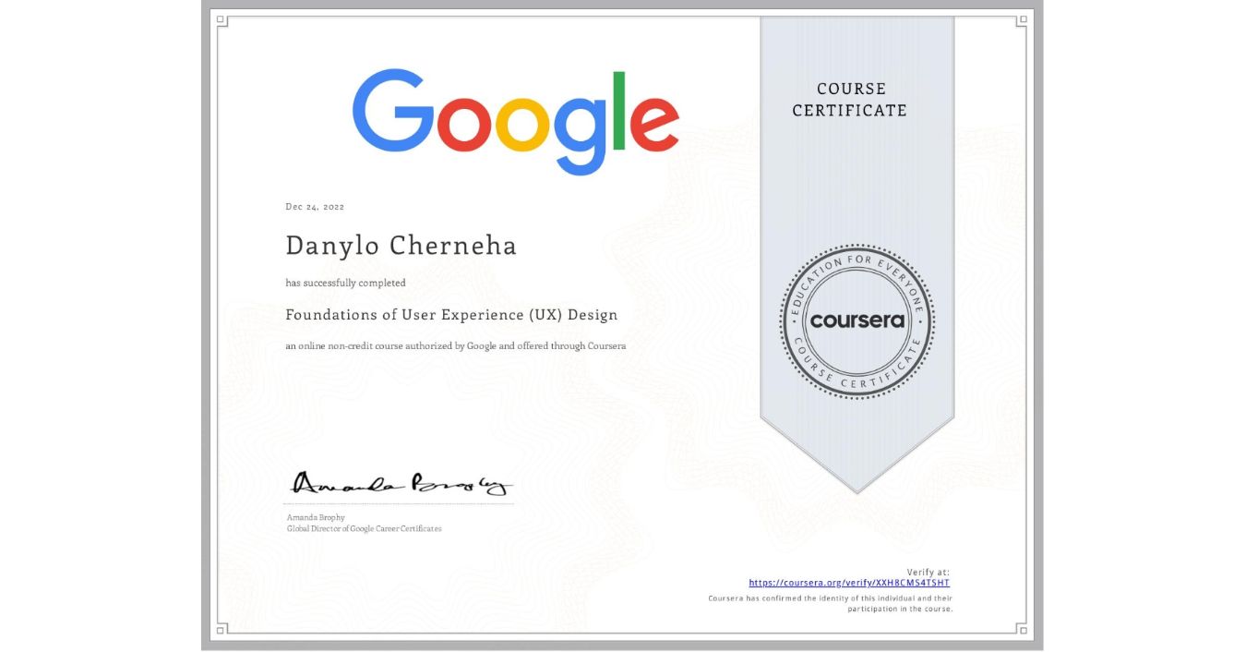Select the COURSE CERTIFICATE heading text
This screenshot has width=1246, height=652.
click(x=849, y=100)
